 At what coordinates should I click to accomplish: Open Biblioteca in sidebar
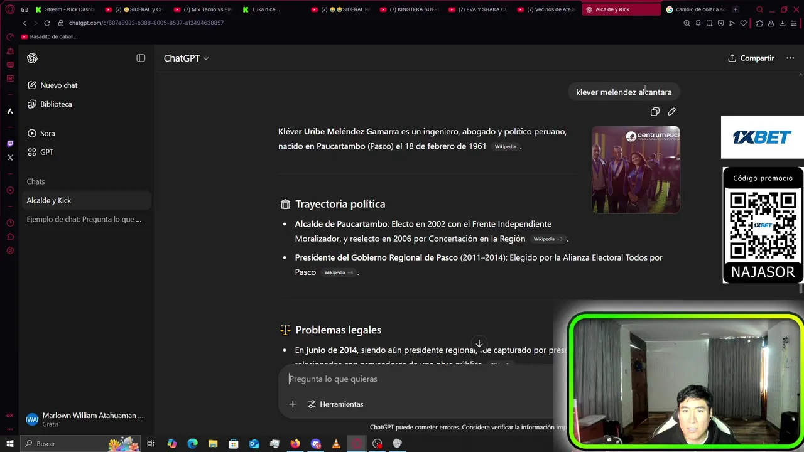click(50, 104)
